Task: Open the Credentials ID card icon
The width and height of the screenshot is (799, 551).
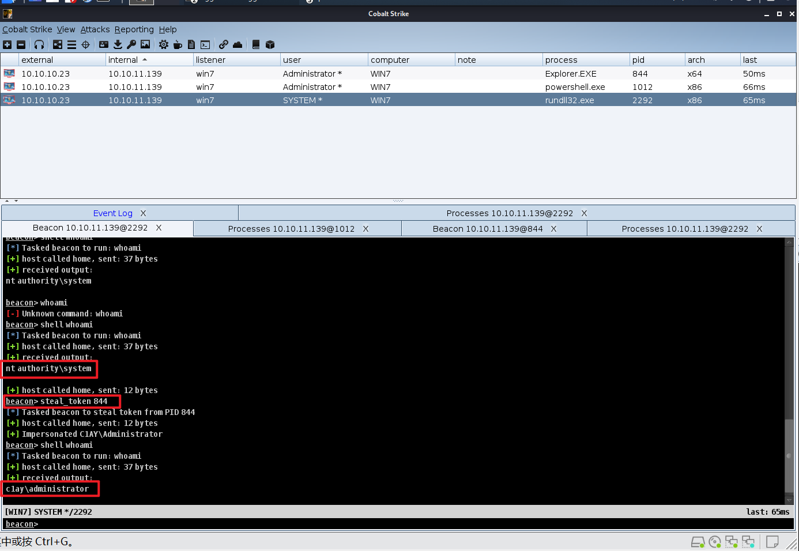Action: 104,44
